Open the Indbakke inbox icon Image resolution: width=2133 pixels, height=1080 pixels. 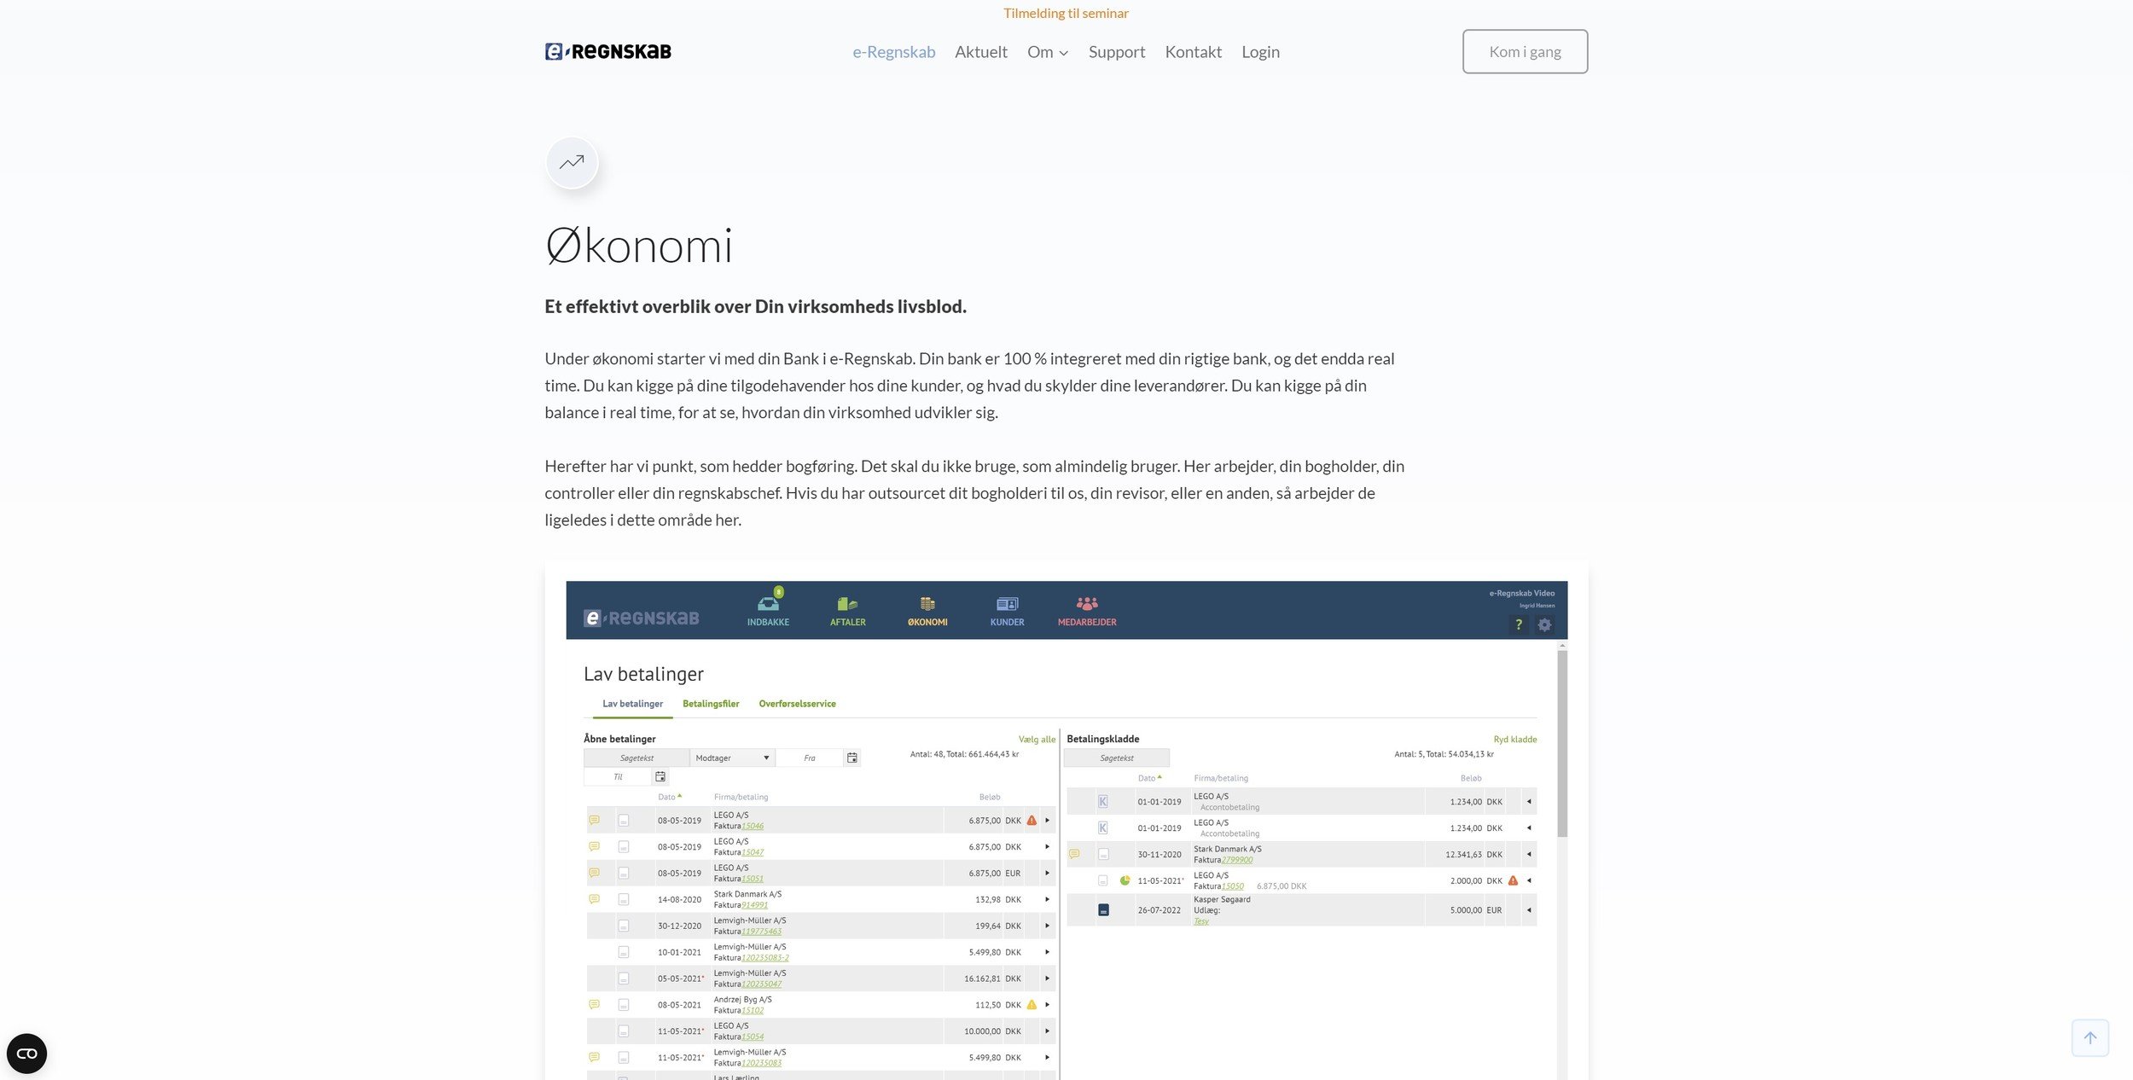point(768,605)
